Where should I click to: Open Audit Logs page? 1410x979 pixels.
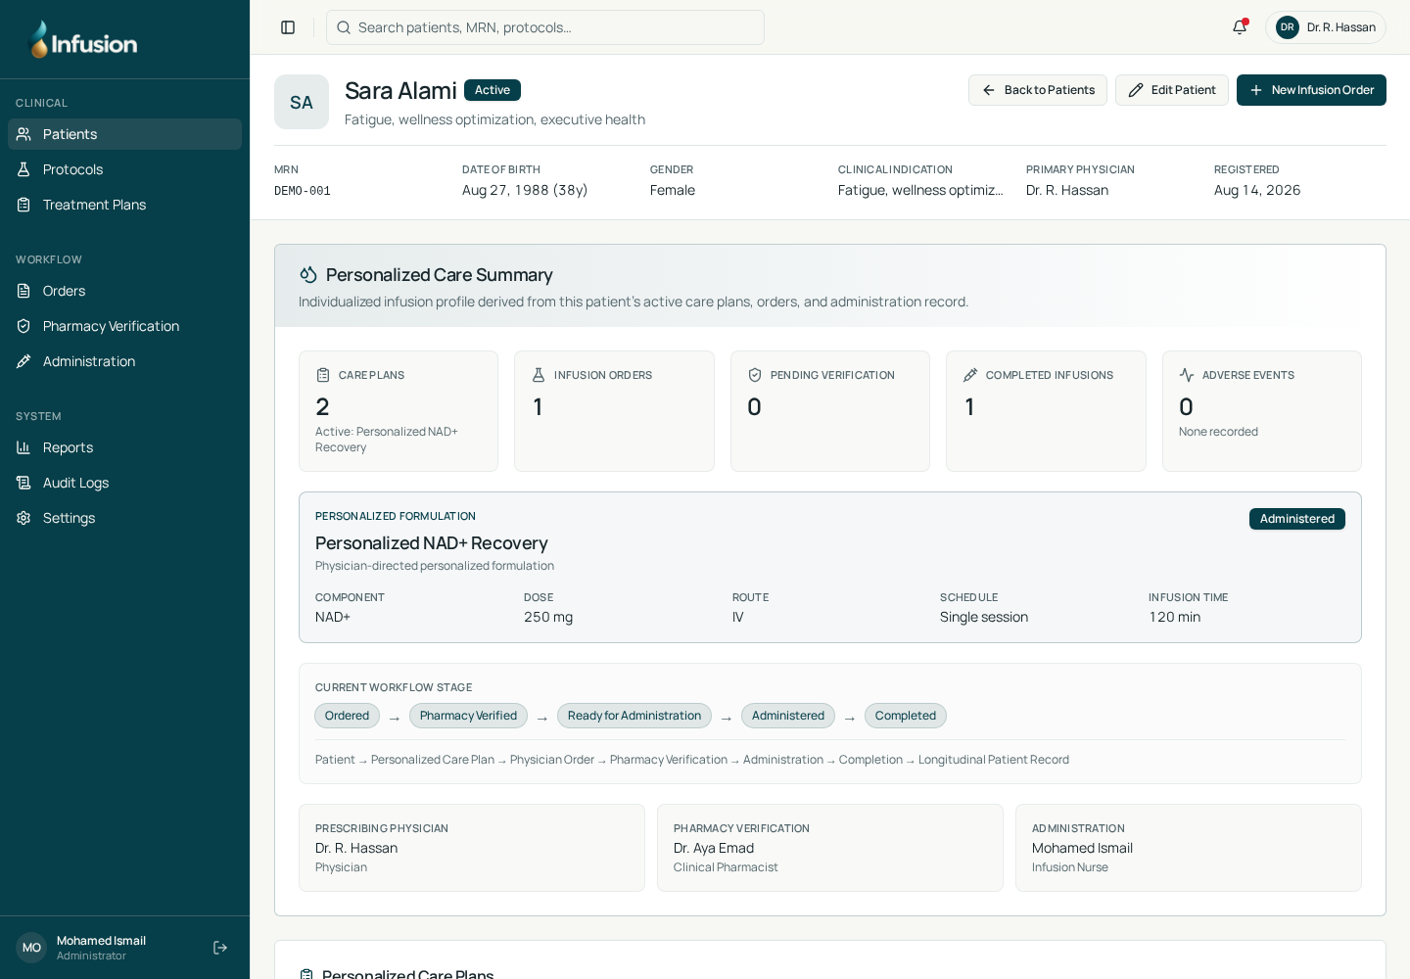124,483
